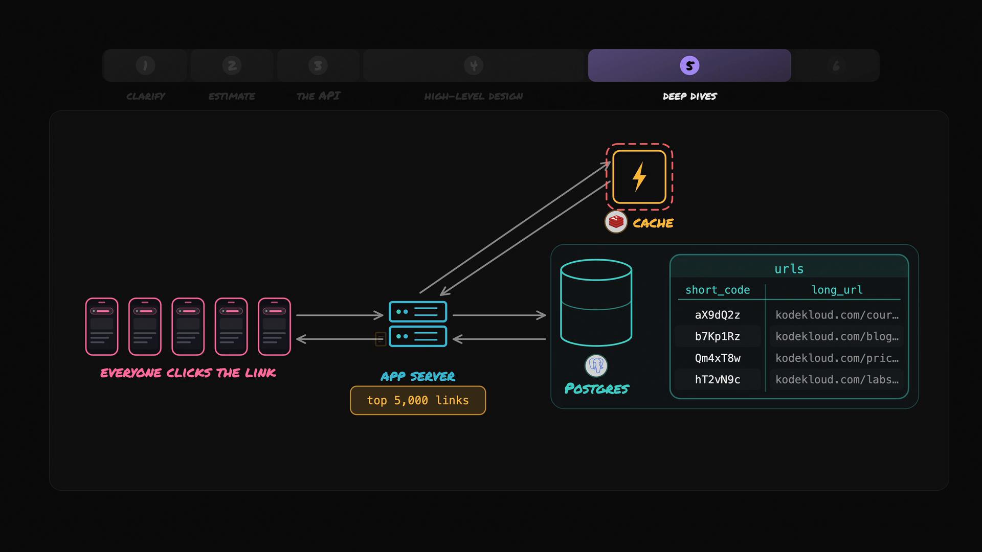Click the short_code column header
The image size is (982, 552).
[x=718, y=290]
